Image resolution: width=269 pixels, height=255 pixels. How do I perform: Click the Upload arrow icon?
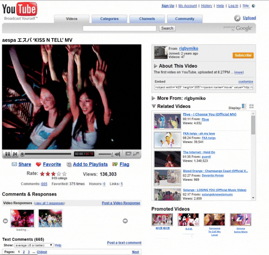point(237,18)
